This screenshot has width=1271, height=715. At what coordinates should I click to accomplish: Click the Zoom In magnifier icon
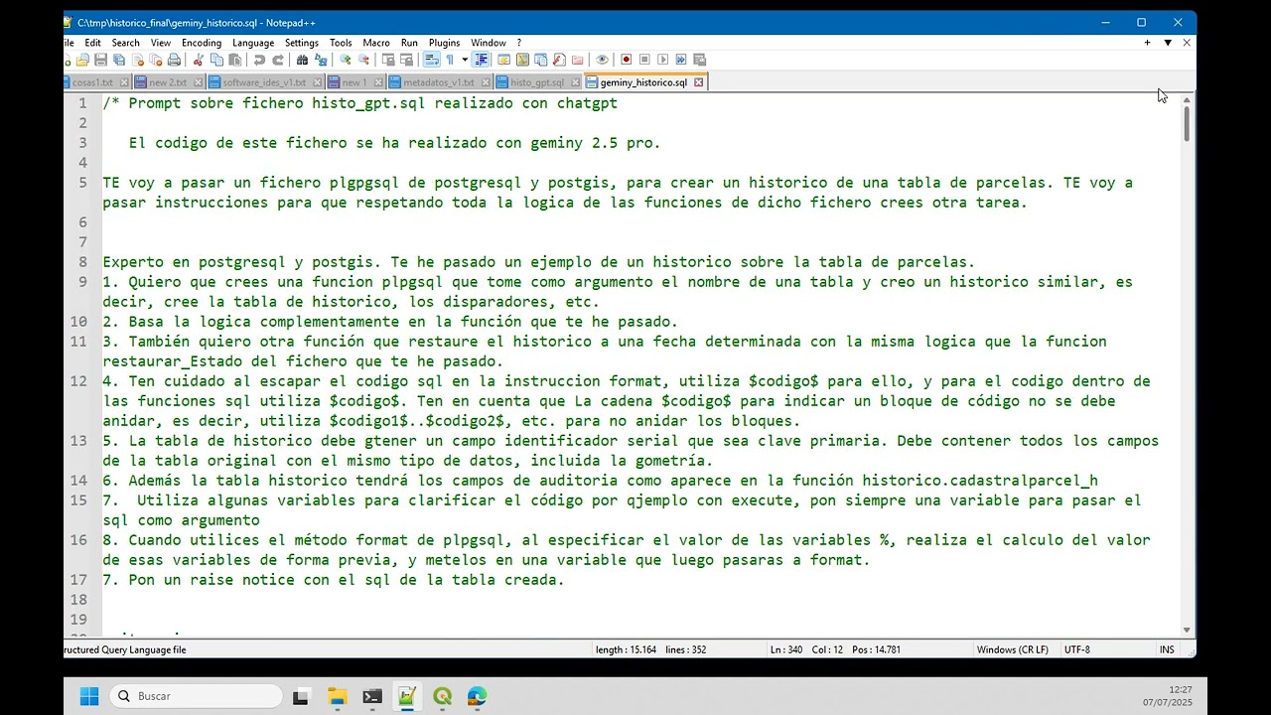click(x=345, y=60)
